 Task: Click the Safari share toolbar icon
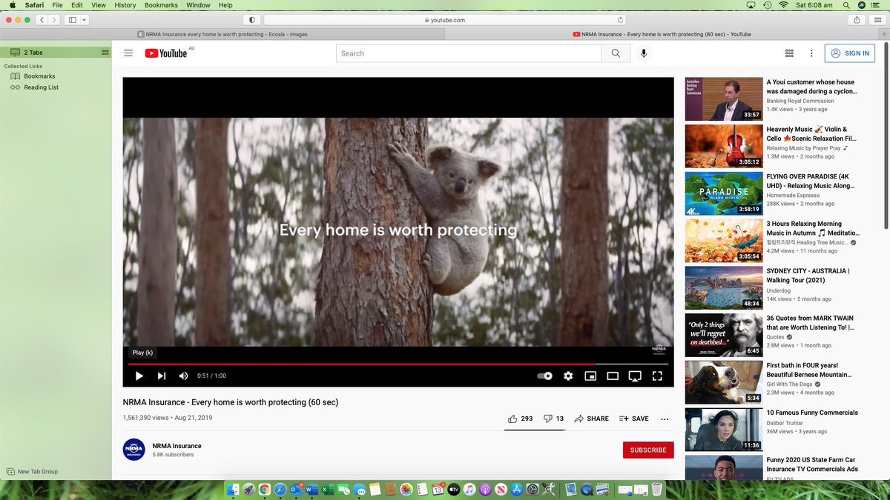[857, 20]
